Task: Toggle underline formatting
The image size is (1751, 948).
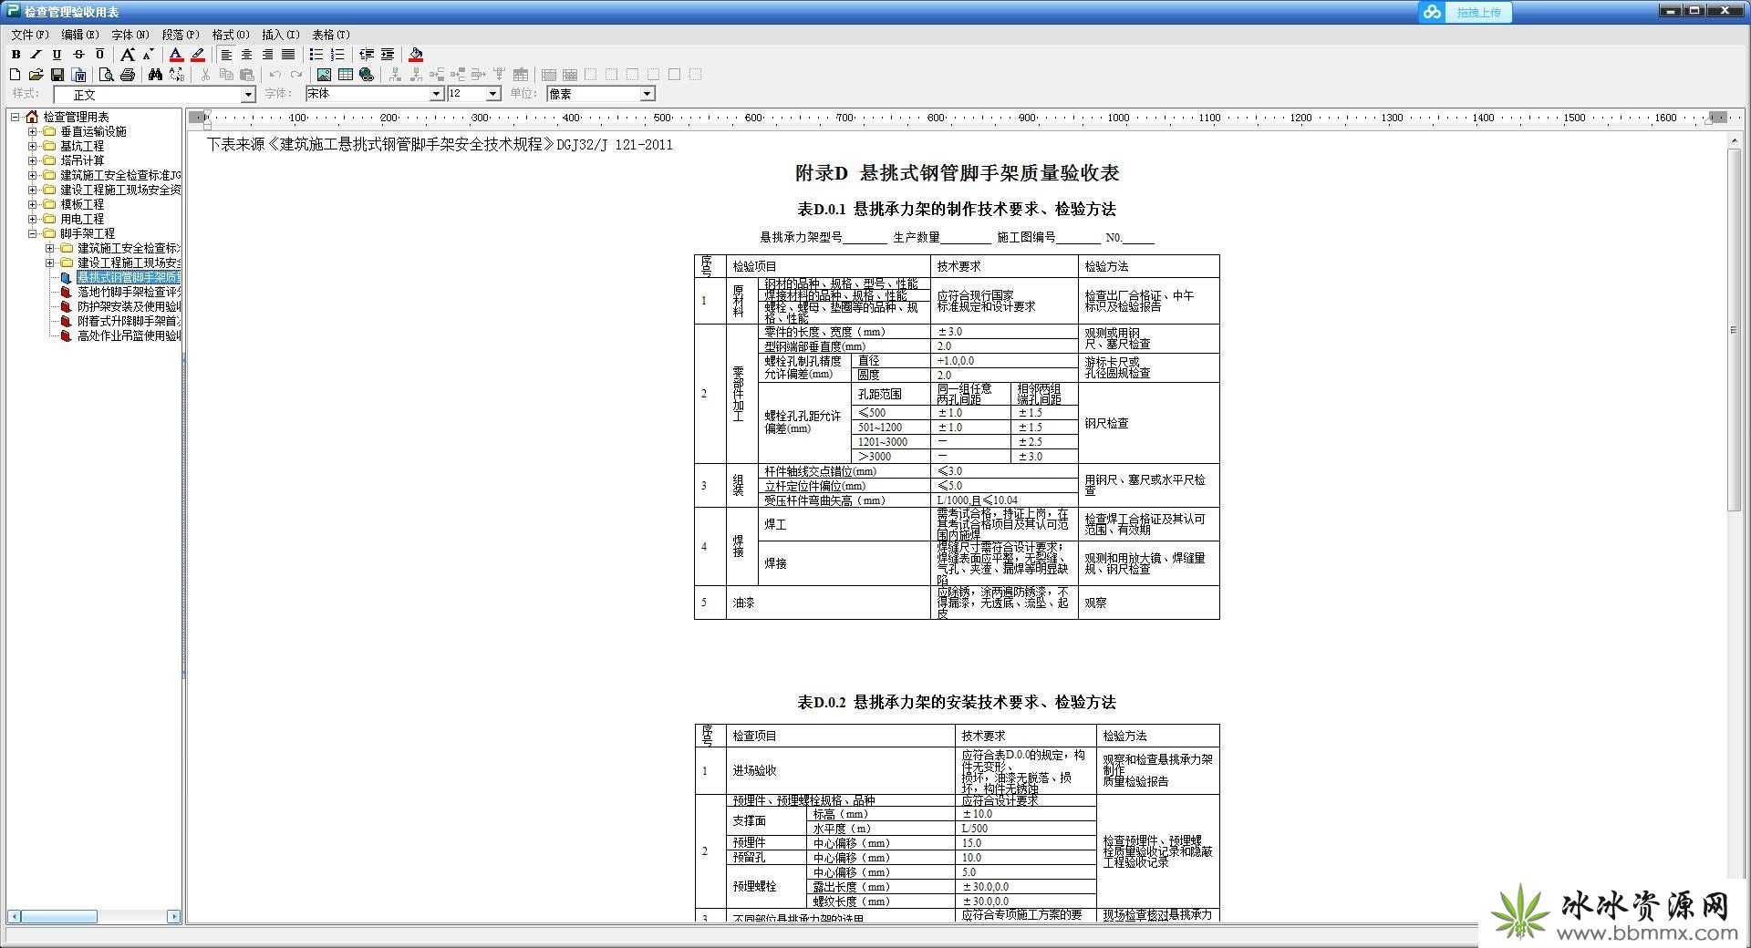Action: pyautogui.click(x=57, y=55)
